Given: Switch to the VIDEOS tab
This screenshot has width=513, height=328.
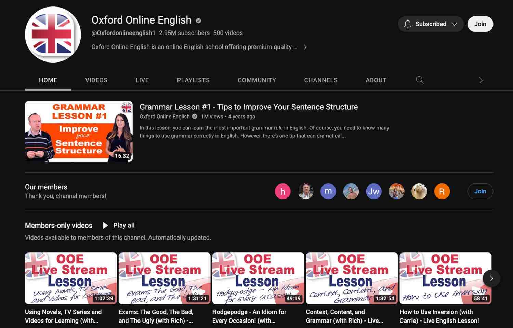Looking at the screenshot, I should pos(96,80).
